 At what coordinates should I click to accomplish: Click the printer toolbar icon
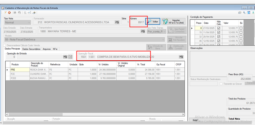coord(34,12)
